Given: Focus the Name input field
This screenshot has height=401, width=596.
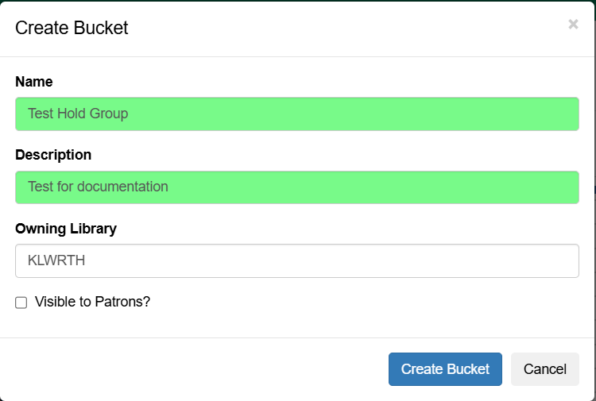Looking at the screenshot, I should [296, 114].
